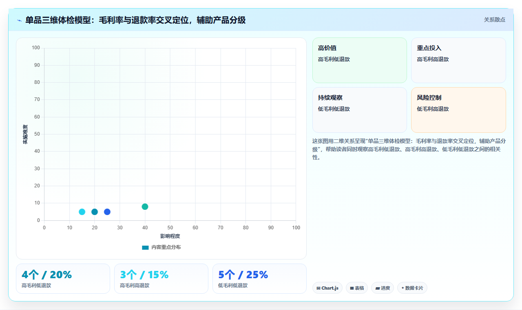Click the 关系散点 label in the header
The height and width of the screenshot is (310, 522).
coord(494,20)
